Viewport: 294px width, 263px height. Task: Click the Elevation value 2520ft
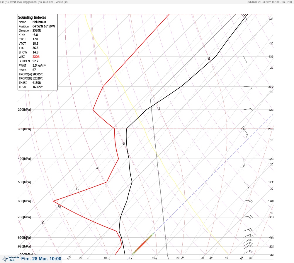[x=37, y=30]
